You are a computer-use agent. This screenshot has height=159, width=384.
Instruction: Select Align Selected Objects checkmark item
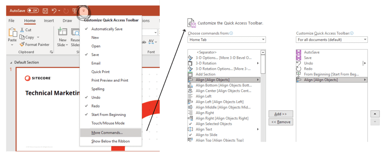224,124
